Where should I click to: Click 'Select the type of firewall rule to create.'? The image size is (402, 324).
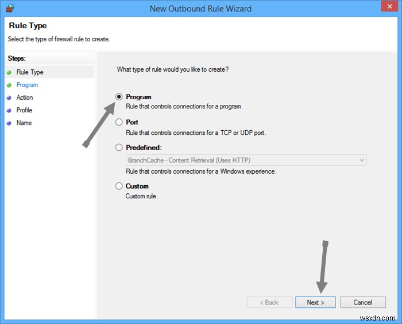point(59,39)
